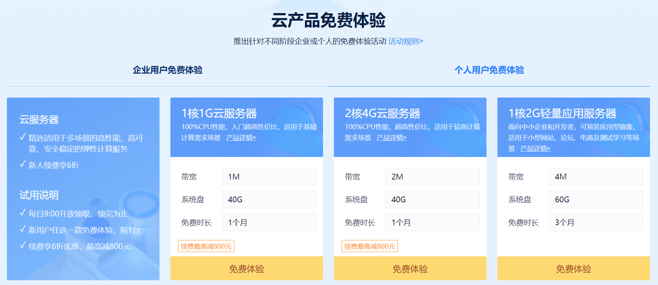Click the checkmark beside 续费享6折优惠
The image size is (658, 285).
23,245
